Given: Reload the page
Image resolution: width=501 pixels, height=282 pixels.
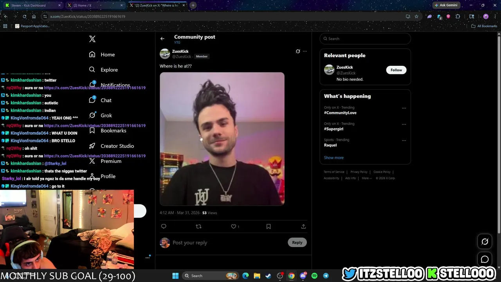Looking at the screenshot, I should pos(24,16).
